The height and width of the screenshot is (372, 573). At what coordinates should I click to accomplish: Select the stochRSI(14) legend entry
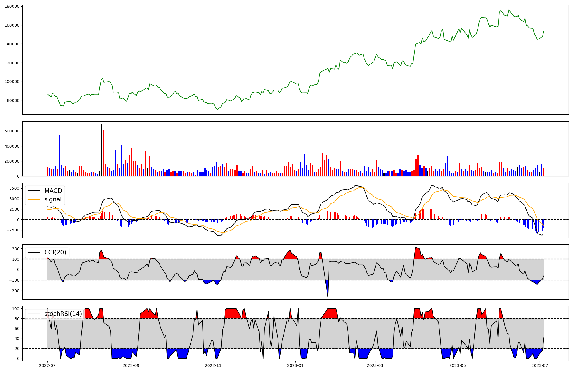pos(63,314)
